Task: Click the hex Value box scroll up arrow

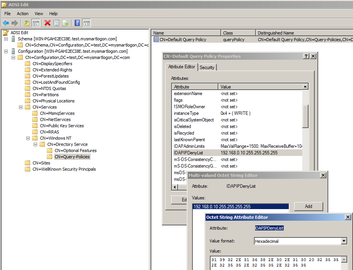Action: [x=344, y=260]
